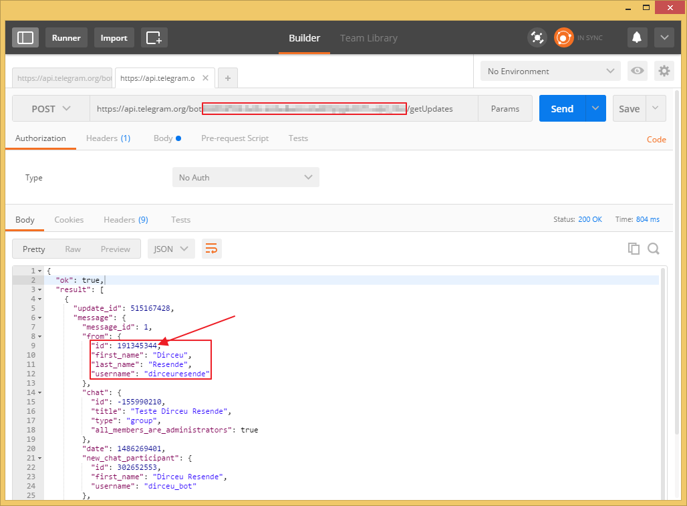Screen dimensions: 687x506
Task: Click the date value 1486269401
Action: [x=139, y=449]
